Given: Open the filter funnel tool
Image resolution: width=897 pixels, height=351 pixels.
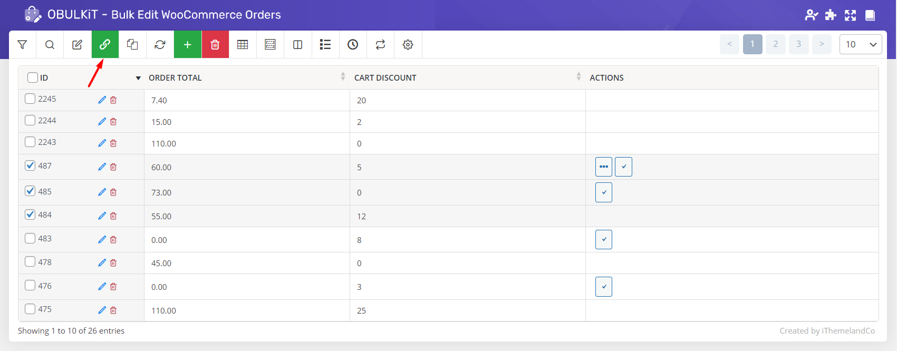Looking at the screenshot, I should [22, 45].
